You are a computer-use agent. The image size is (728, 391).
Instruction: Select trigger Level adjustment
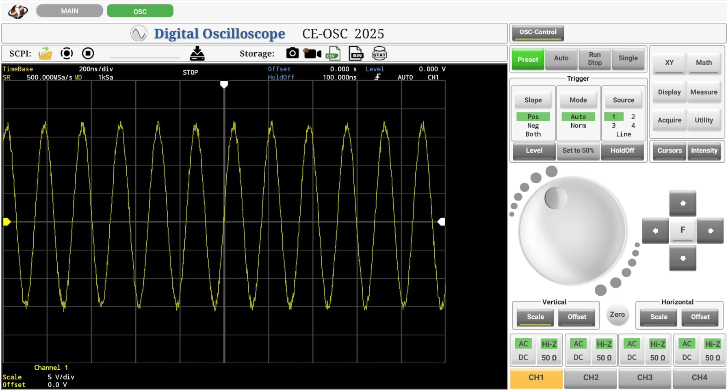[534, 151]
